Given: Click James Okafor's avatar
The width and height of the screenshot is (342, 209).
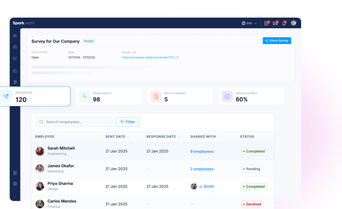Looking at the screenshot, I should point(40,169).
